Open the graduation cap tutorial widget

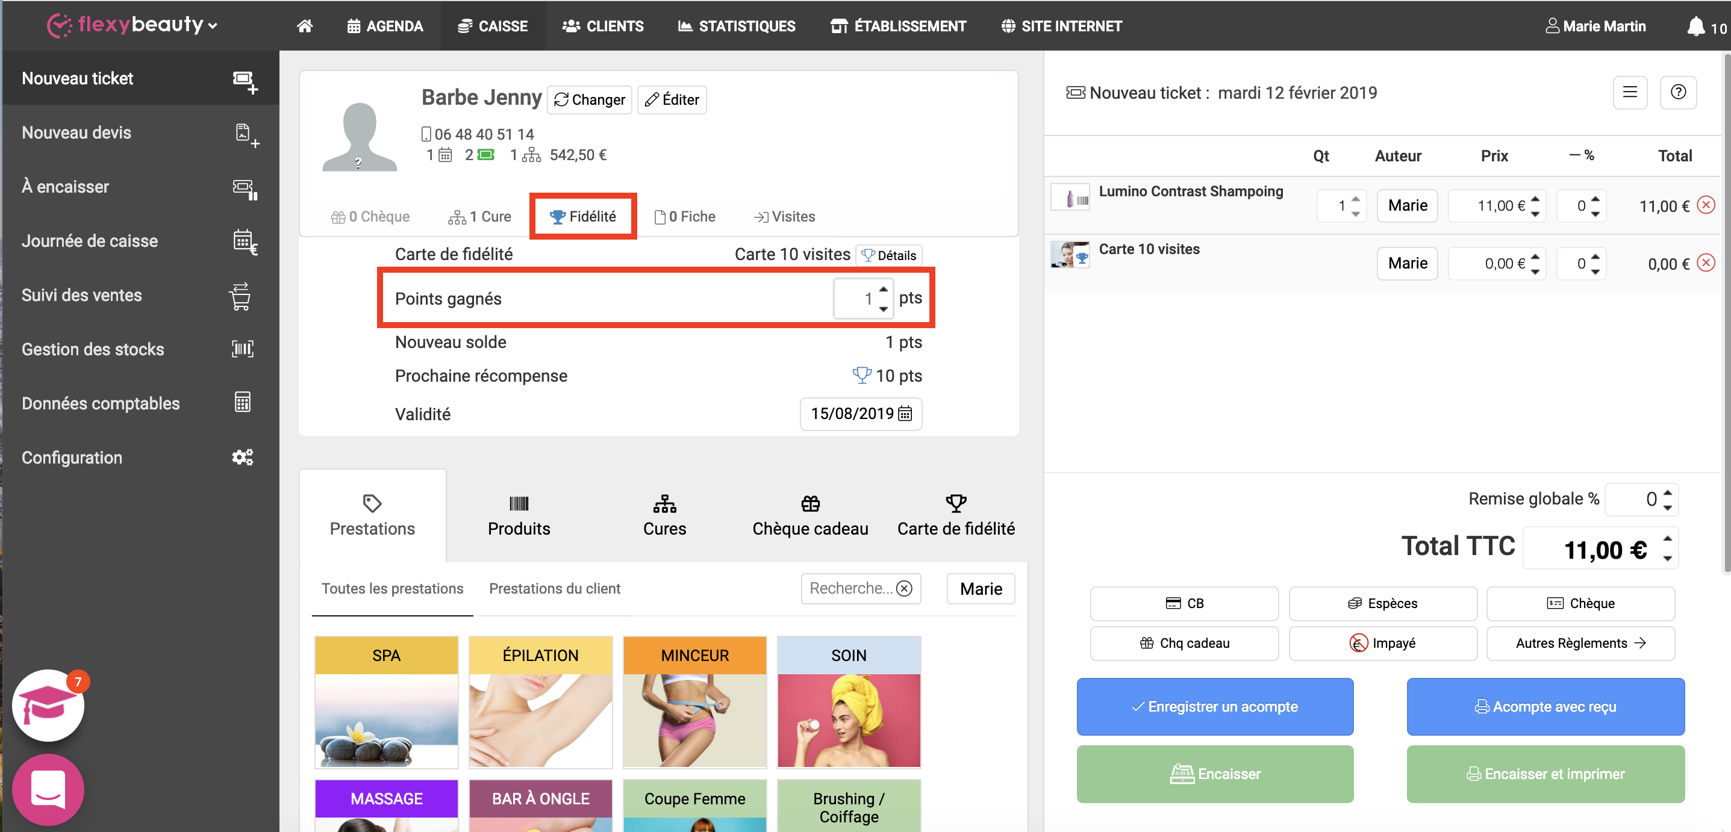(x=48, y=705)
